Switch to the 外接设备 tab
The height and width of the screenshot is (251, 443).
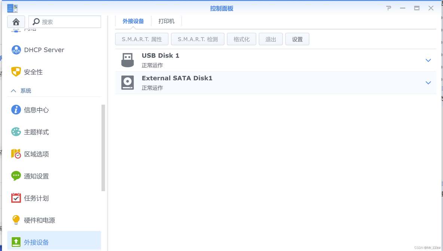(x=133, y=21)
